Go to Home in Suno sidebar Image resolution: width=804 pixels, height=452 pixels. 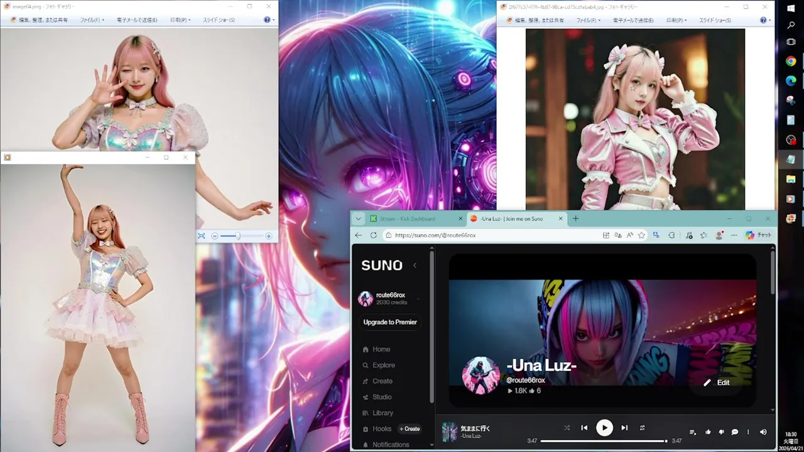(376, 349)
